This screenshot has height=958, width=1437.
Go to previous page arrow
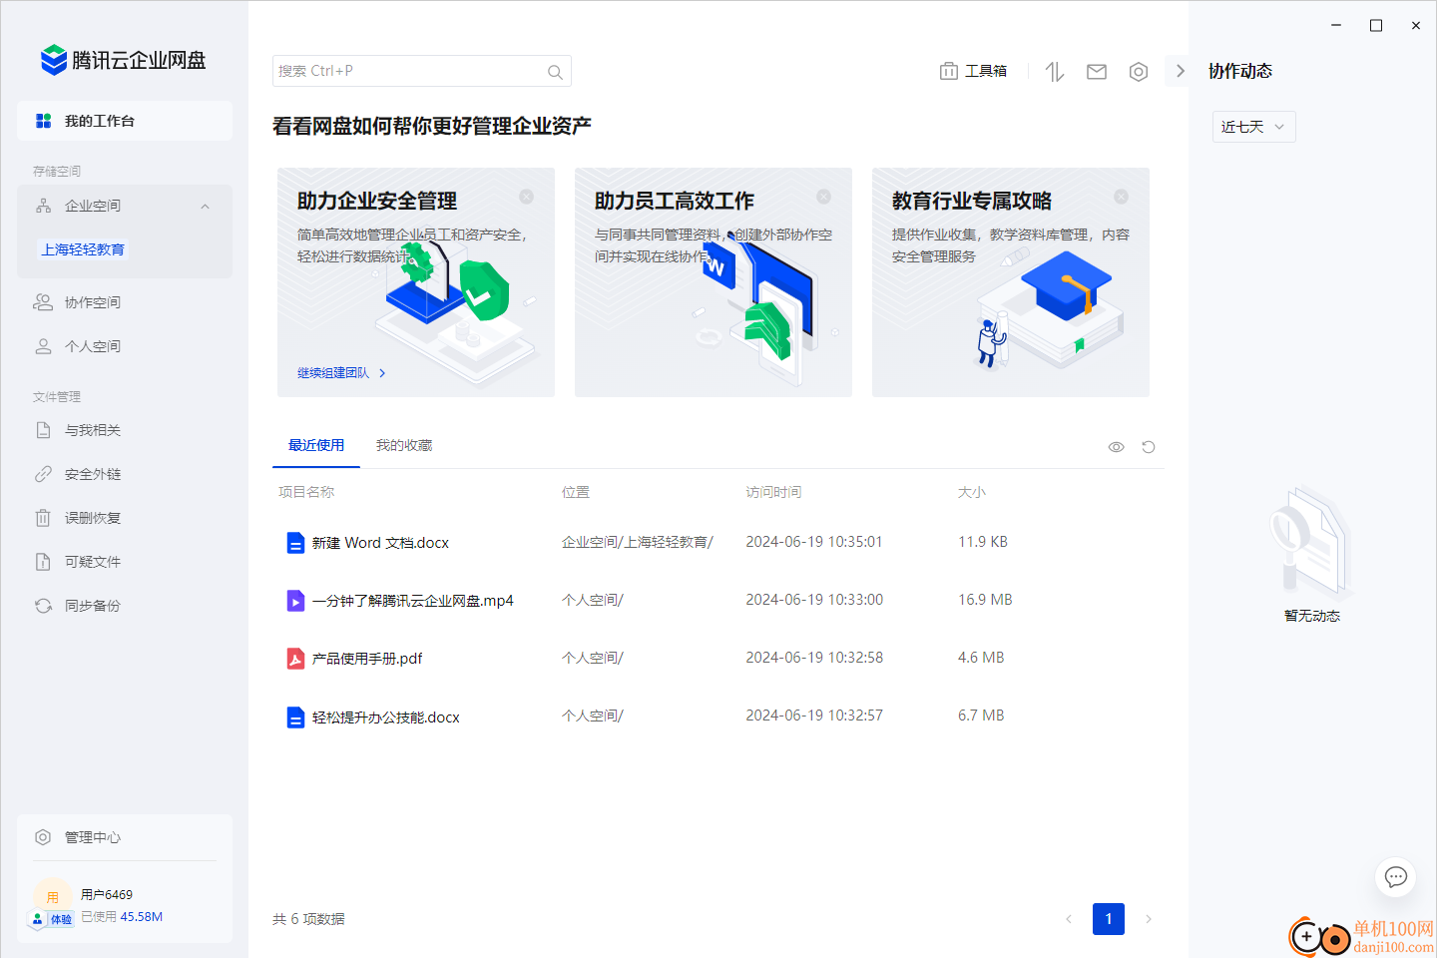(x=1069, y=919)
